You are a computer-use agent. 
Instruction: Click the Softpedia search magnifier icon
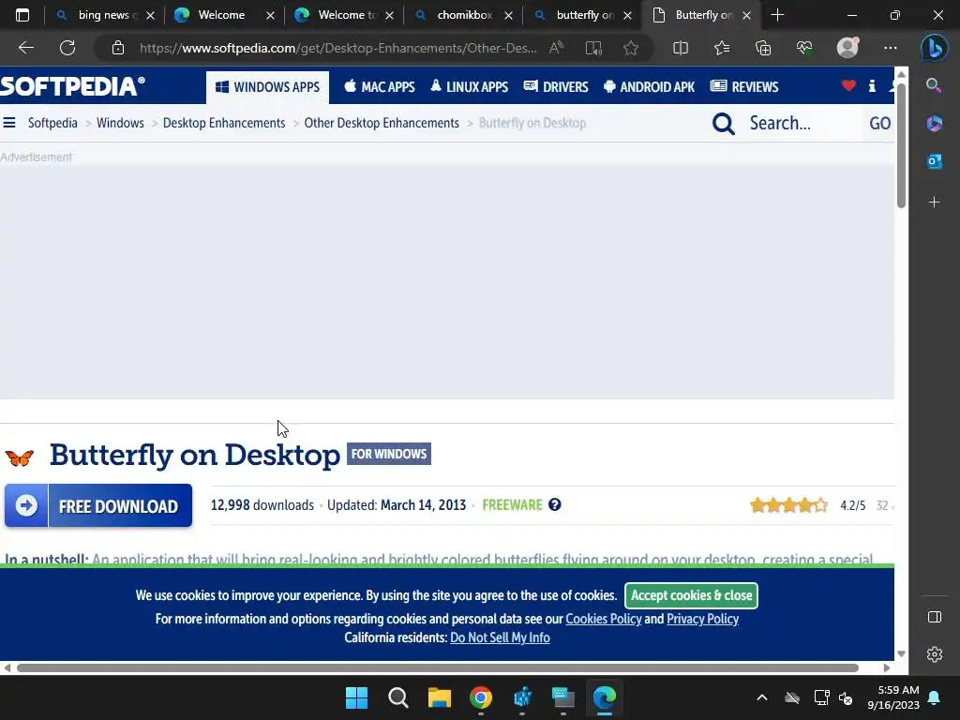coord(723,124)
